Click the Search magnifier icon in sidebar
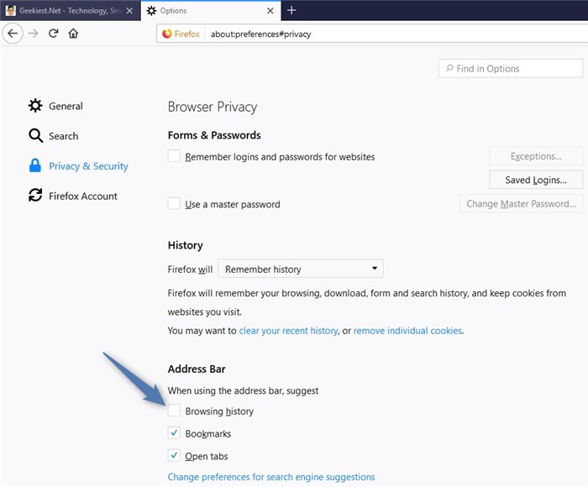The image size is (588, 487). (x=35, y=136)
